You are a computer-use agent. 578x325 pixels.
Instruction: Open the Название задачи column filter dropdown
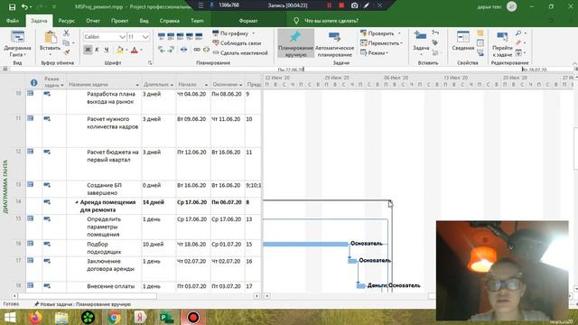pyautogui.click(x=137, y=85)
